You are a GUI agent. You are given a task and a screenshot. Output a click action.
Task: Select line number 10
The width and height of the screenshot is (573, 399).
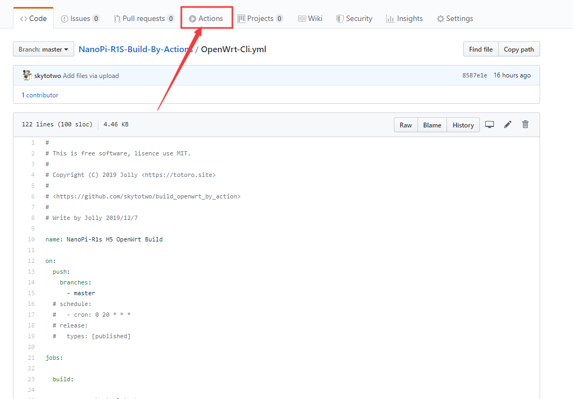(31, 239)
